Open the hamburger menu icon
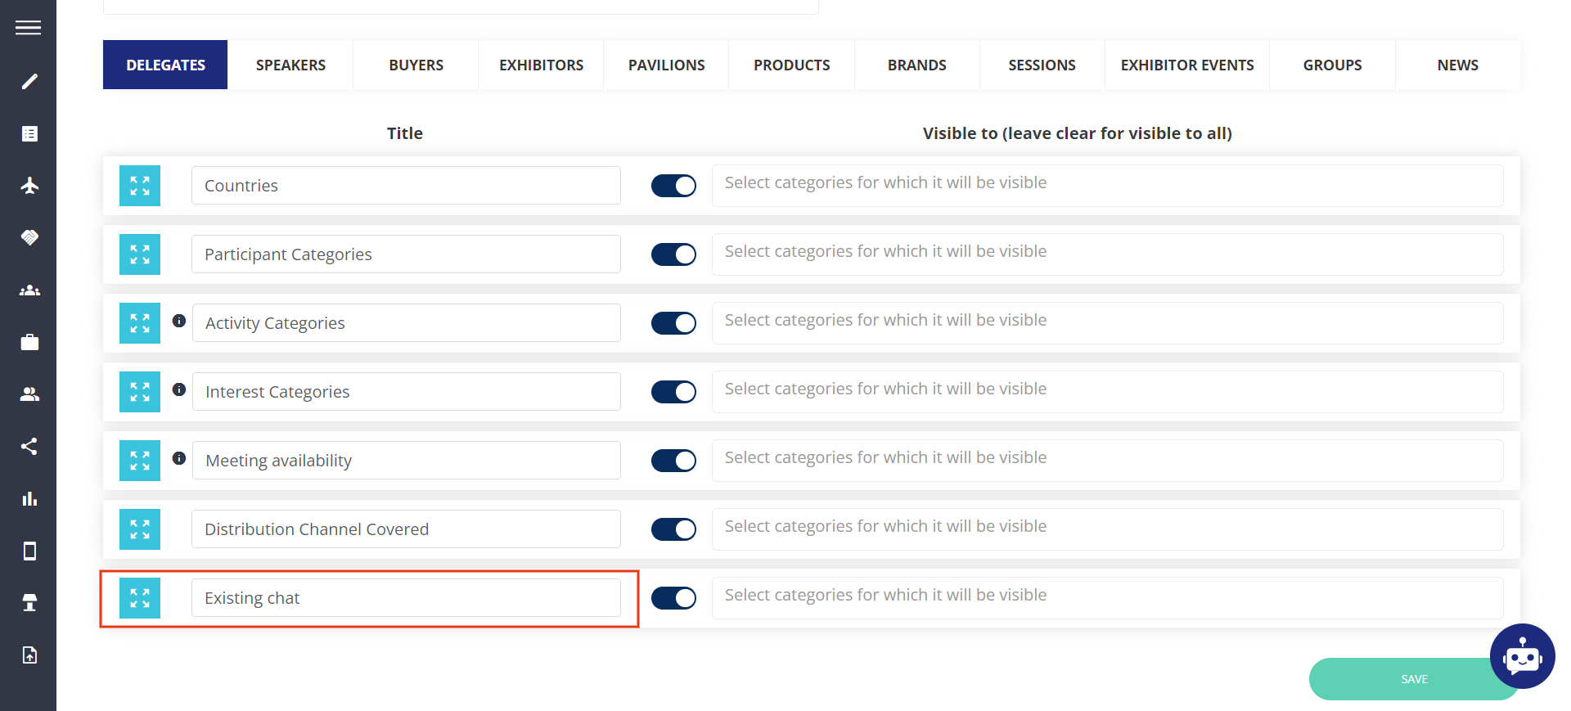This screenshot has height=711, width=1571. [28, 28]
